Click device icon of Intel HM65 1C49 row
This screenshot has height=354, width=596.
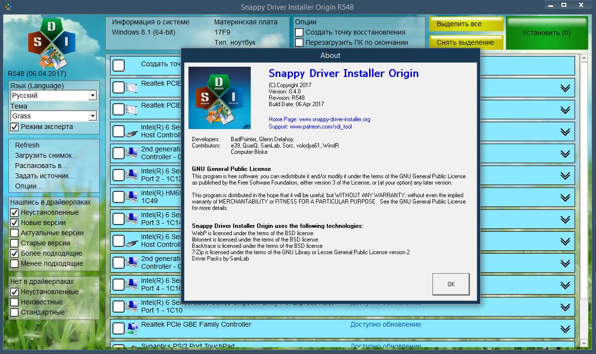pyautogui.click(x=131, y=197)
